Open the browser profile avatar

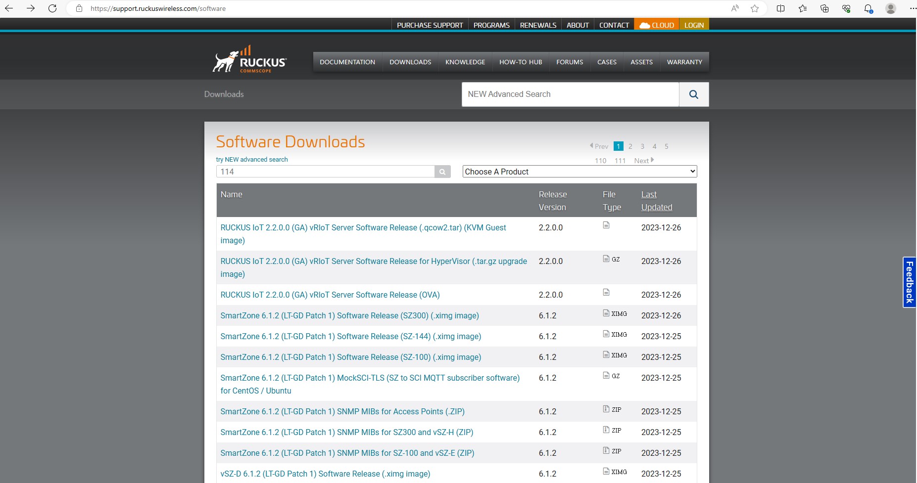(891, 8)
